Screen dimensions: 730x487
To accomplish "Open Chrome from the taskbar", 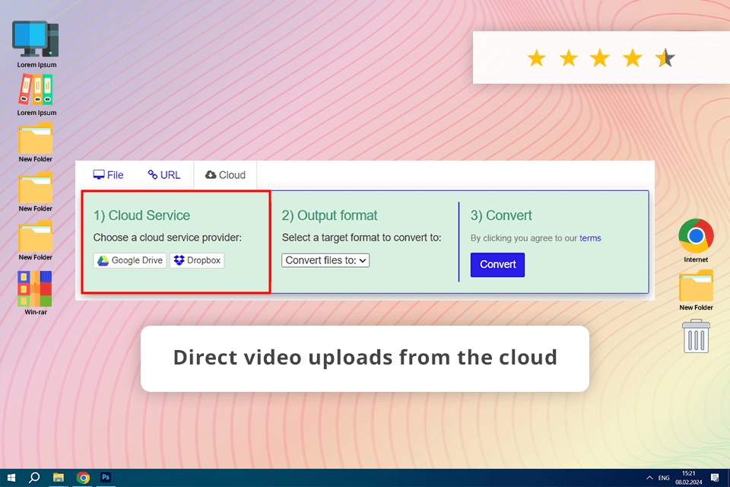I will point(83,478).
